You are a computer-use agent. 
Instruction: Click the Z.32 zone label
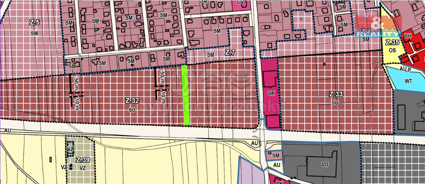(132, 101)
